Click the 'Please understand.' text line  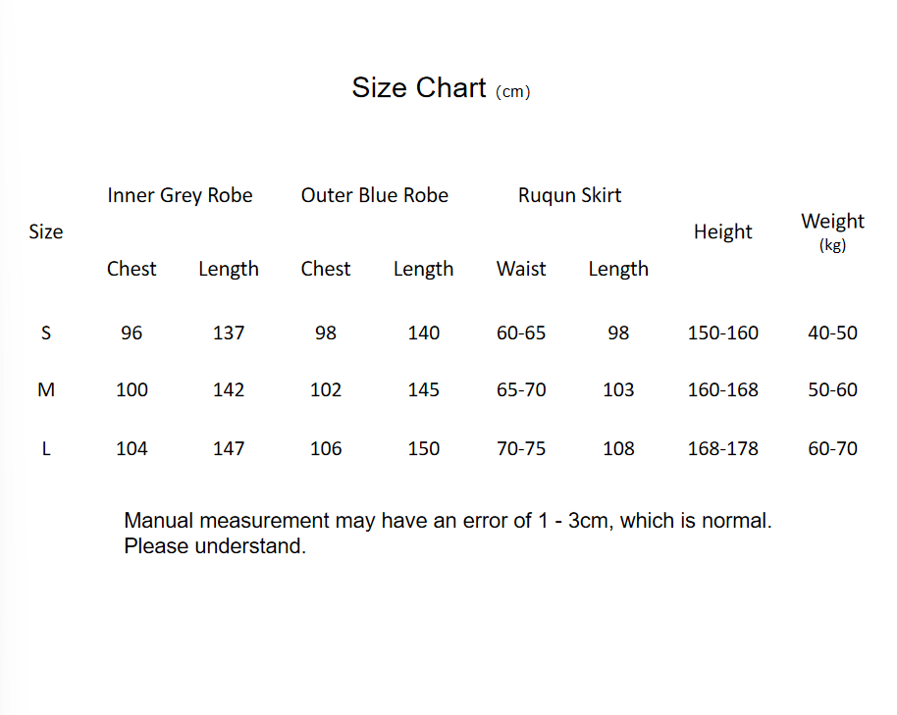tap(215, 546)
